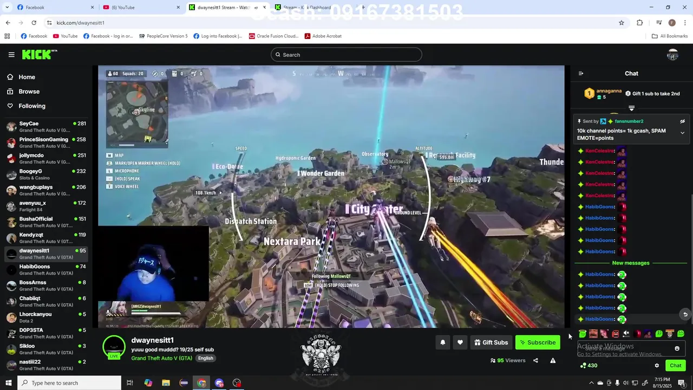This screenshot has width=693, height=390.
Task: Jump to latest chat messages arrow
Action: coord(685,314)
